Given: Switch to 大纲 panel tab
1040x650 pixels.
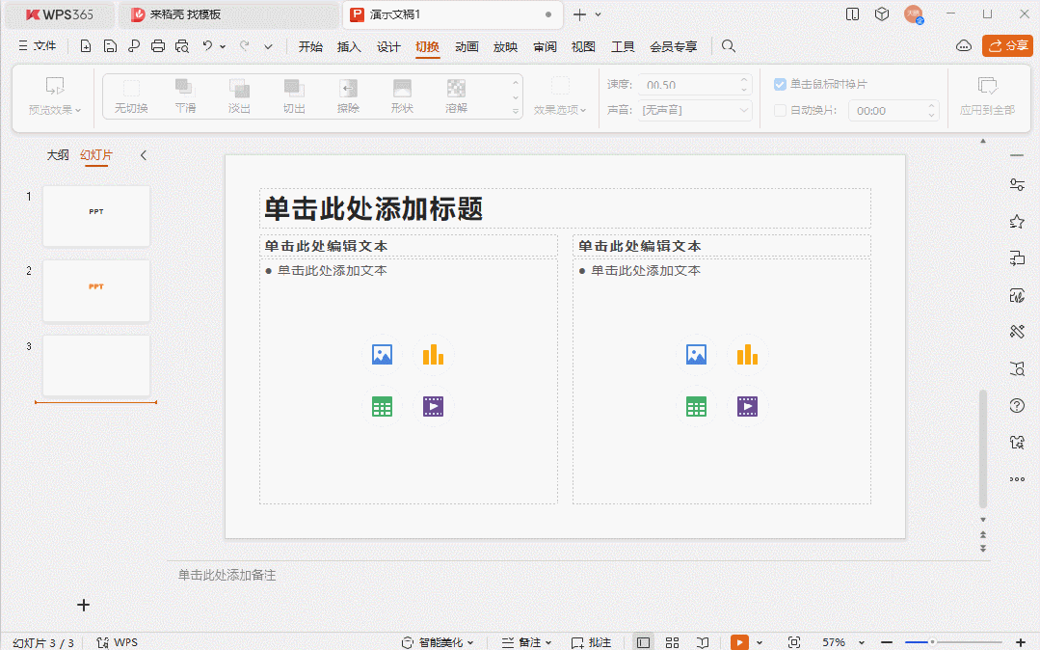Looking at the screenshot, I should point(58,154).
